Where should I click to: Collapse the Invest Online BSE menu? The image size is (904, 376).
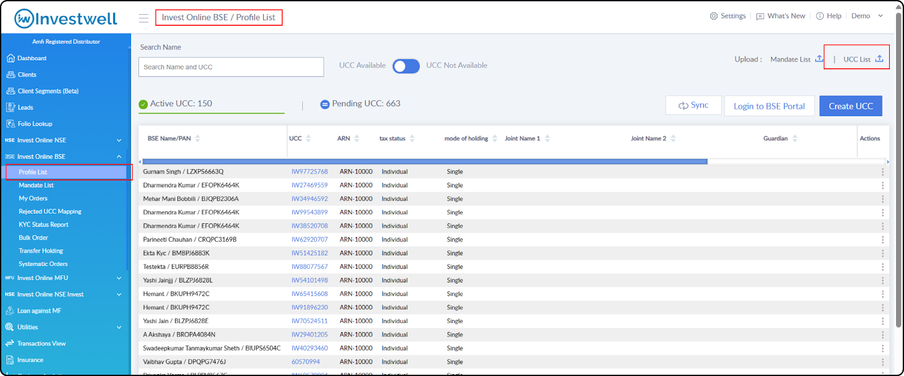click(119, 157)
